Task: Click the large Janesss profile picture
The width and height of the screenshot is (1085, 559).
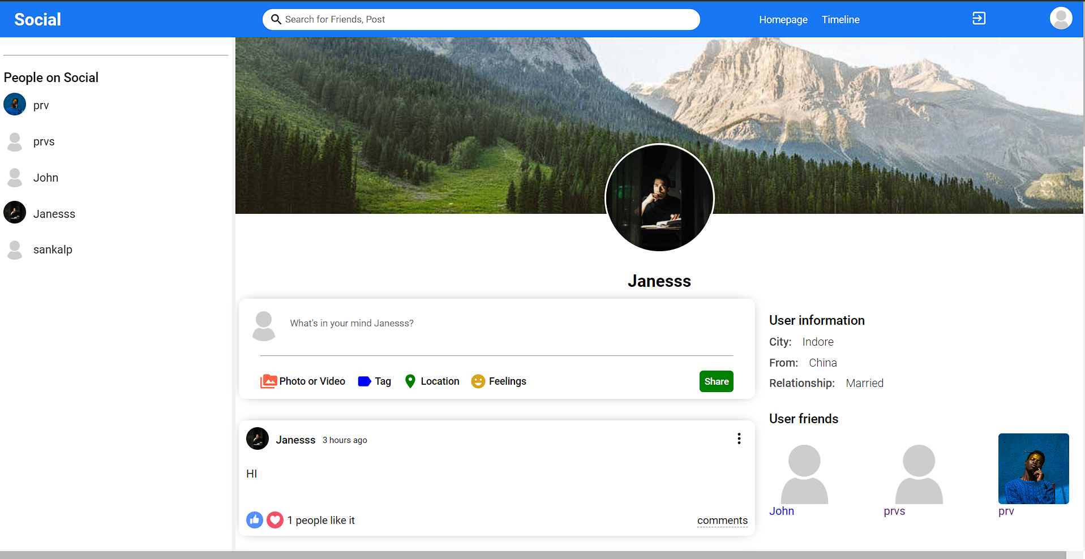Action: pyautogui.click(x=659, y=197)
